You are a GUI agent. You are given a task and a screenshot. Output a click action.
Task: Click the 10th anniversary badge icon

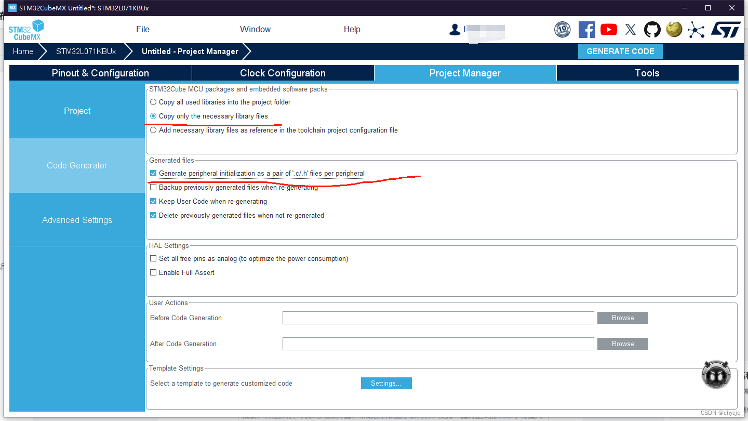[x=562, y=30]
